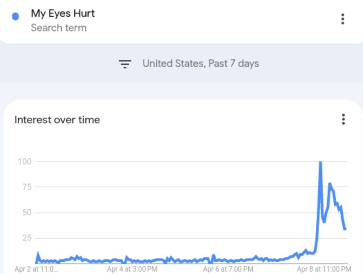Click the Apr 6 at 7:00 PM label

coord(228,269)
